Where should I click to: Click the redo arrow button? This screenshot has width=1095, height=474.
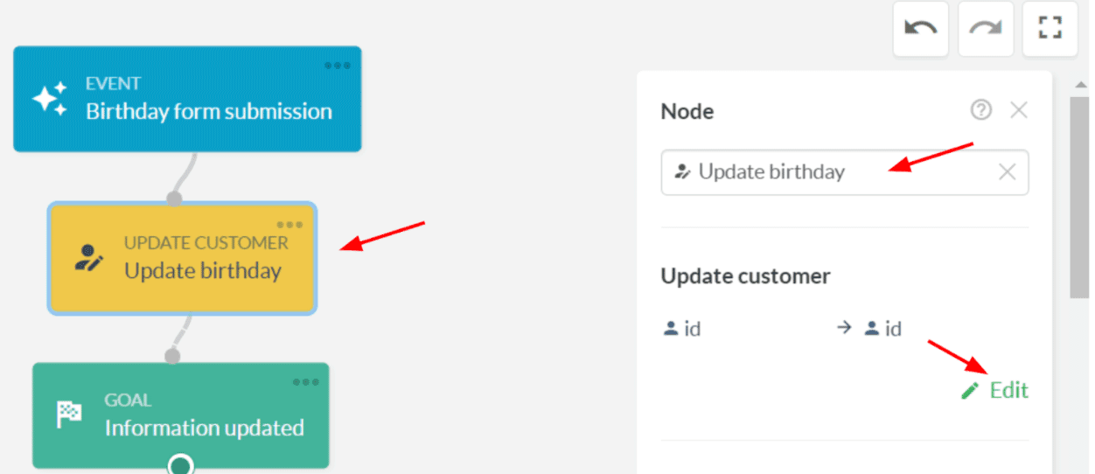pyautogui.click(x=986, y=28)
